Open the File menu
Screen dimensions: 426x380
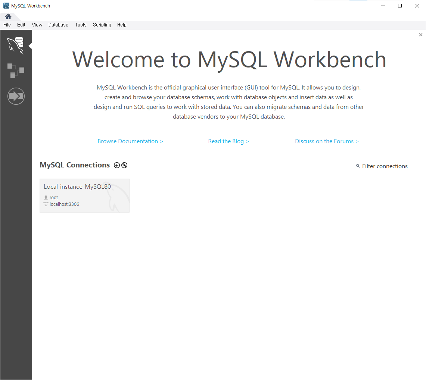tap(7, 25)
